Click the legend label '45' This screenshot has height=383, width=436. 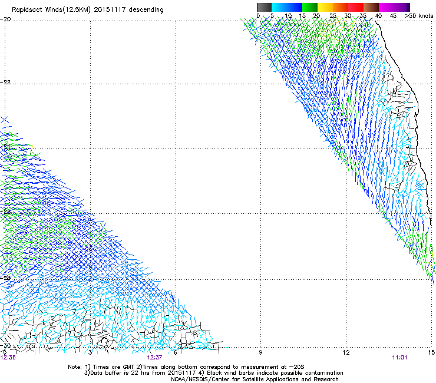click(393, 16)
